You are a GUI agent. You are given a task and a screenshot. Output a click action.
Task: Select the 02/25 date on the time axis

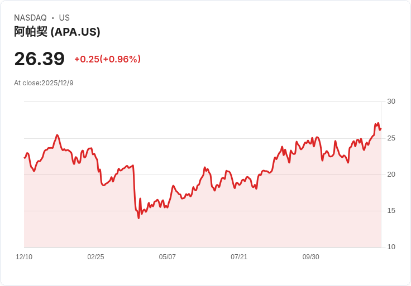pyautogui.click(x=95, y=256)
